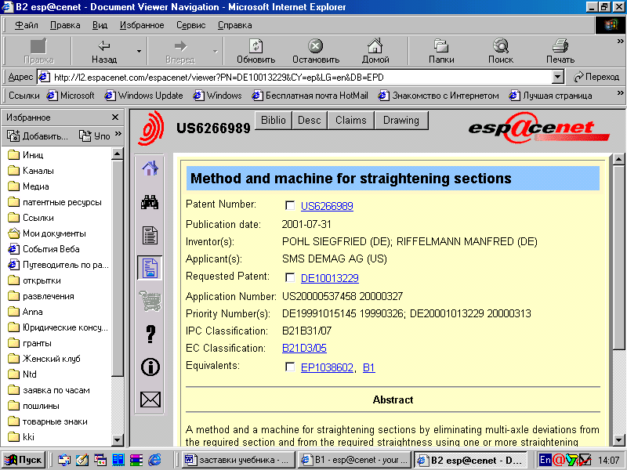Check the box next to DE10013229

(x=290, y=277)
